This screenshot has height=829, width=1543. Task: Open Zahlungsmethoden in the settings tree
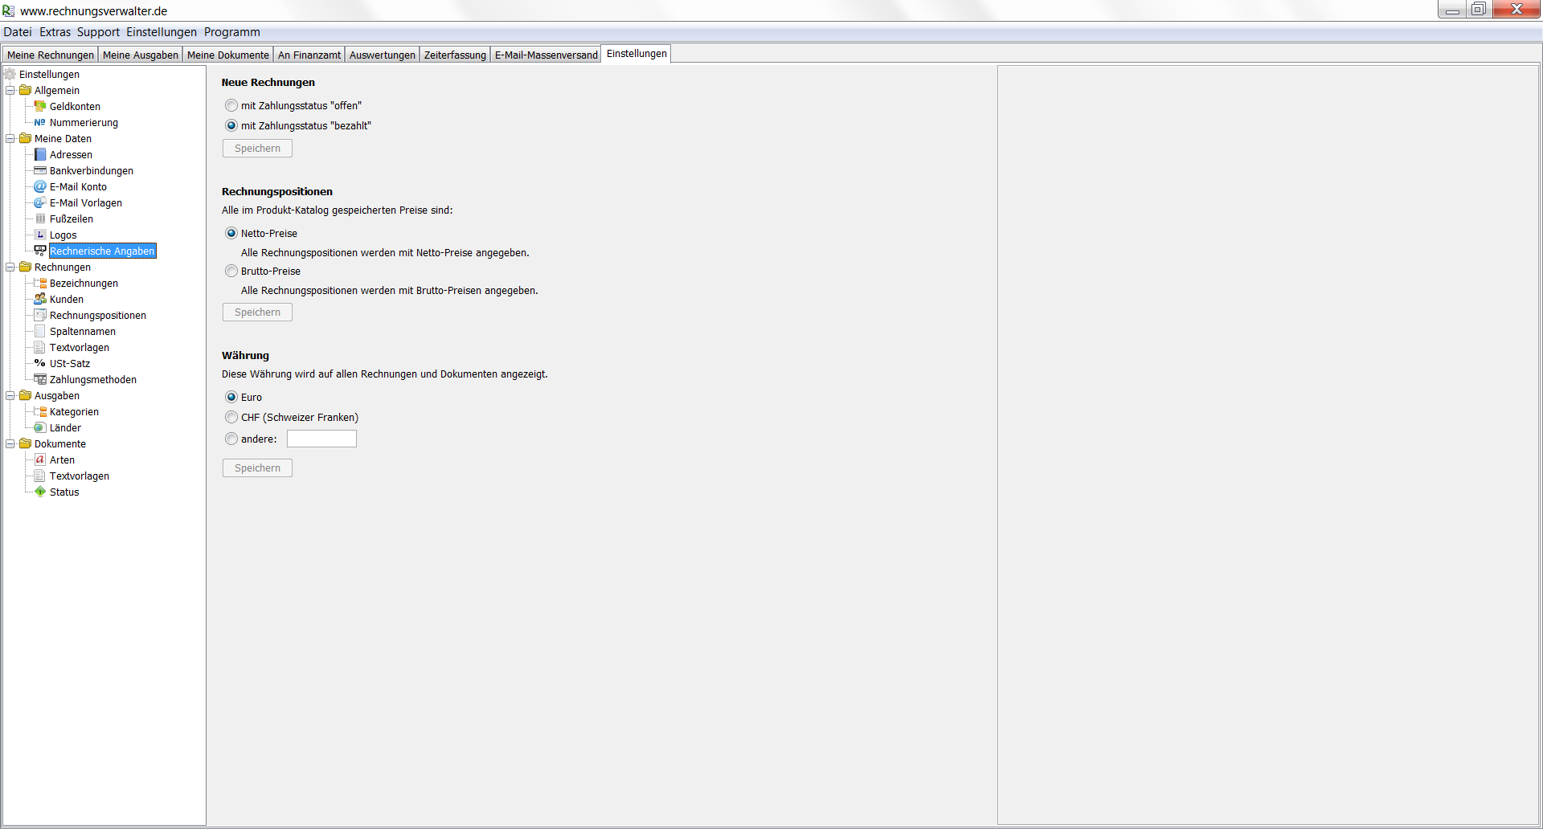92,379
